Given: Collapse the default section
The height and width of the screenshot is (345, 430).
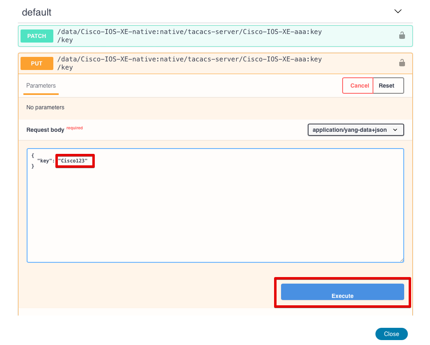Looking at the screenshot, I should point(398,11).
